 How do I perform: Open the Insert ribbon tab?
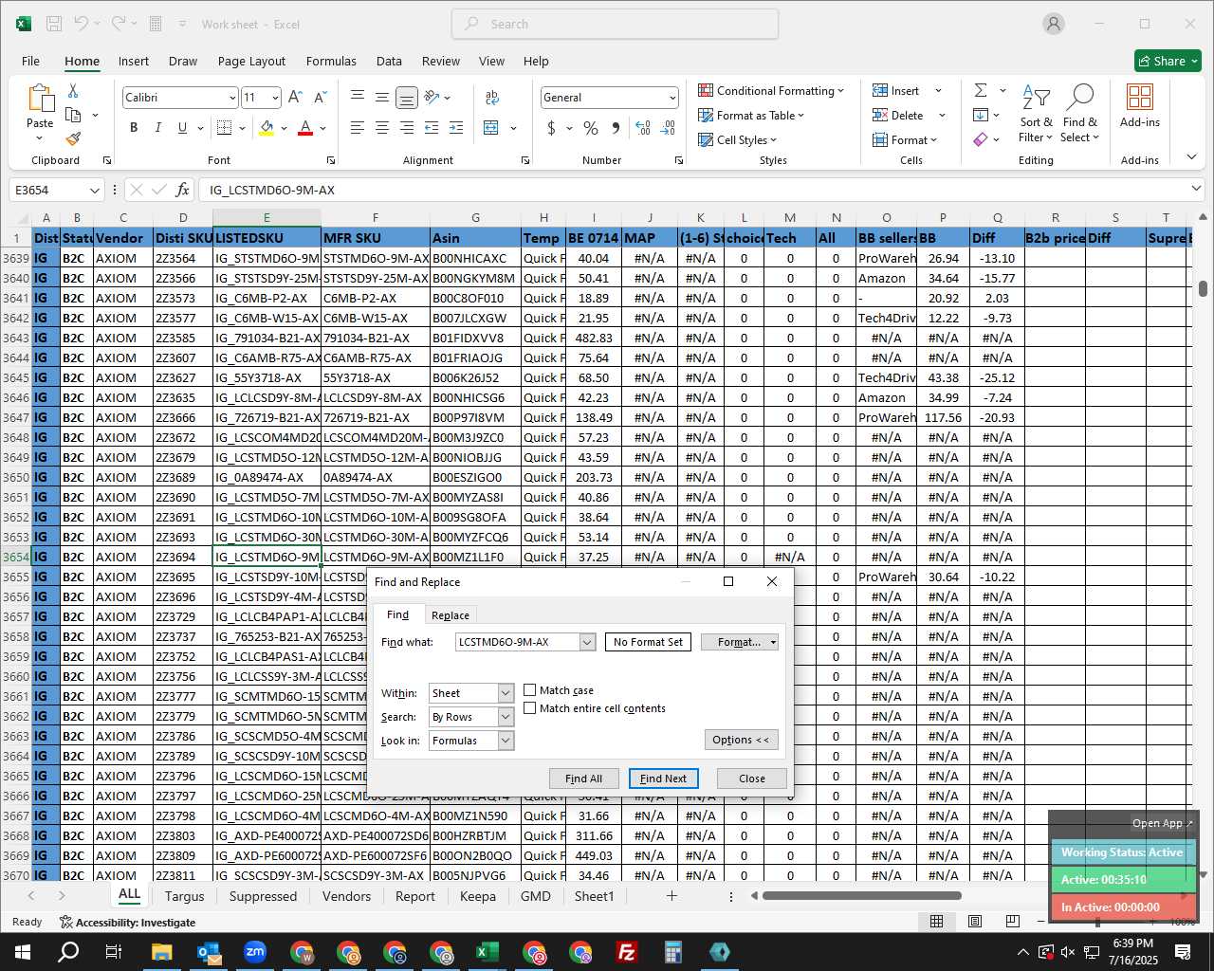point(134,61)
